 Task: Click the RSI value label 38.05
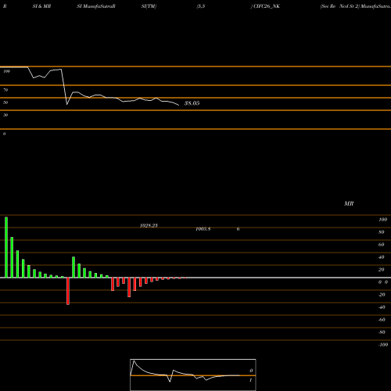192,103
